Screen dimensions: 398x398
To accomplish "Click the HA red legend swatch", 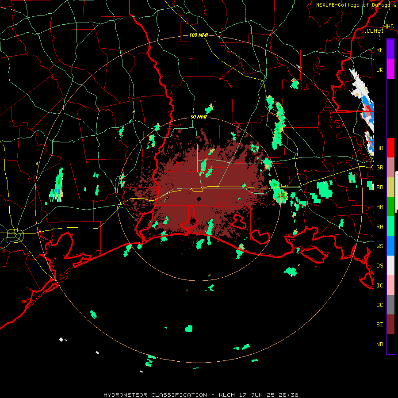I will pyautogui.click(x=390, y=148).
